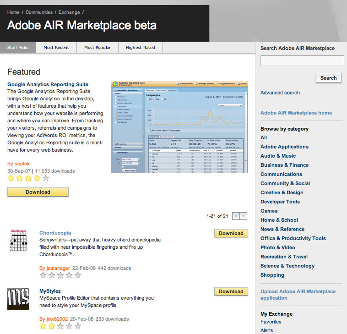Screen dimensions: 347x334
Task: Browse Shopping category
Action: point(272,275)
